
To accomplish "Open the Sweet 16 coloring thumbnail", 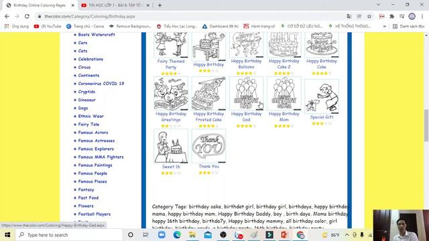I will coord(171,146).
